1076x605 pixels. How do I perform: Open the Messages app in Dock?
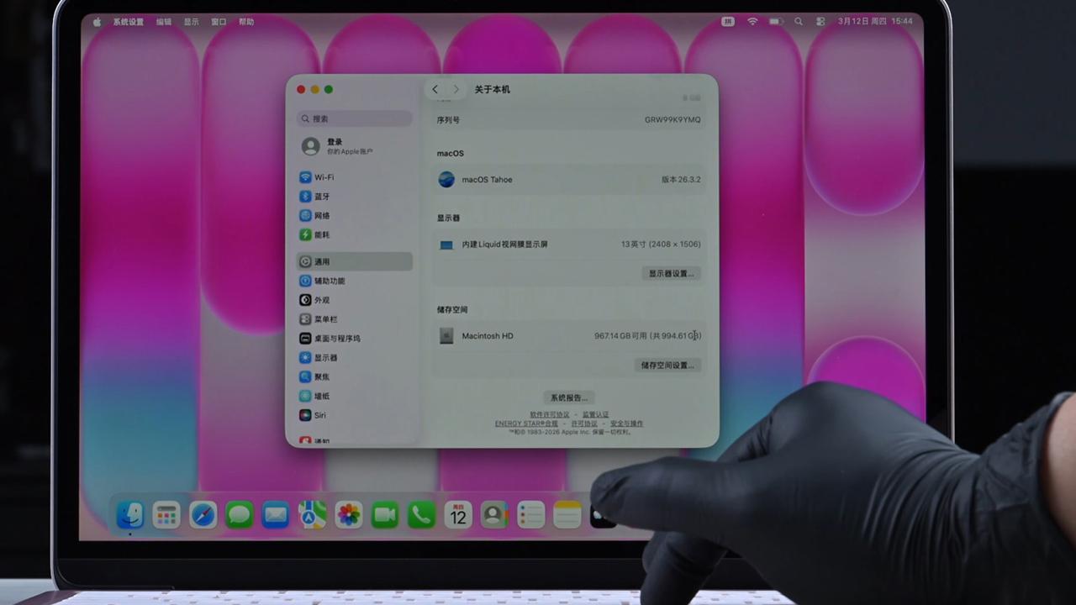click(x=239, y=514)
